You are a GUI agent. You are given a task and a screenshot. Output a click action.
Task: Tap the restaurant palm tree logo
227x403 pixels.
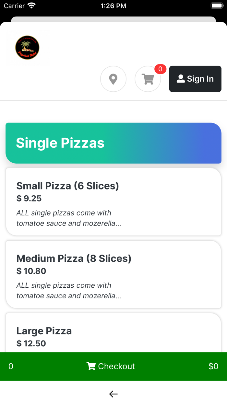[x=28, y=48]
